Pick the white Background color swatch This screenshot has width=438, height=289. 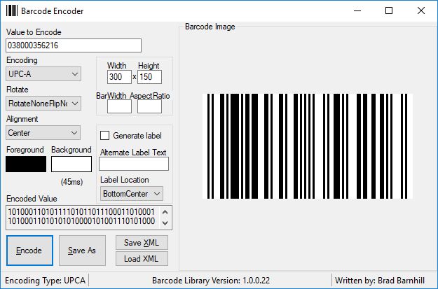[x=71, y=164]
